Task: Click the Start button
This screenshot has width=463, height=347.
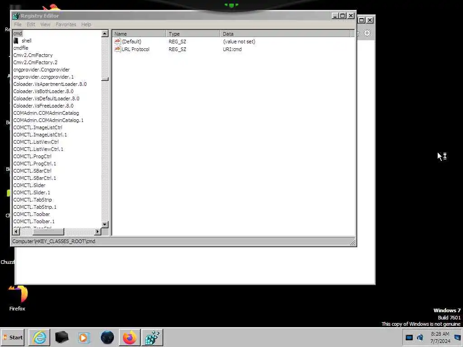Action: point(13,337)
